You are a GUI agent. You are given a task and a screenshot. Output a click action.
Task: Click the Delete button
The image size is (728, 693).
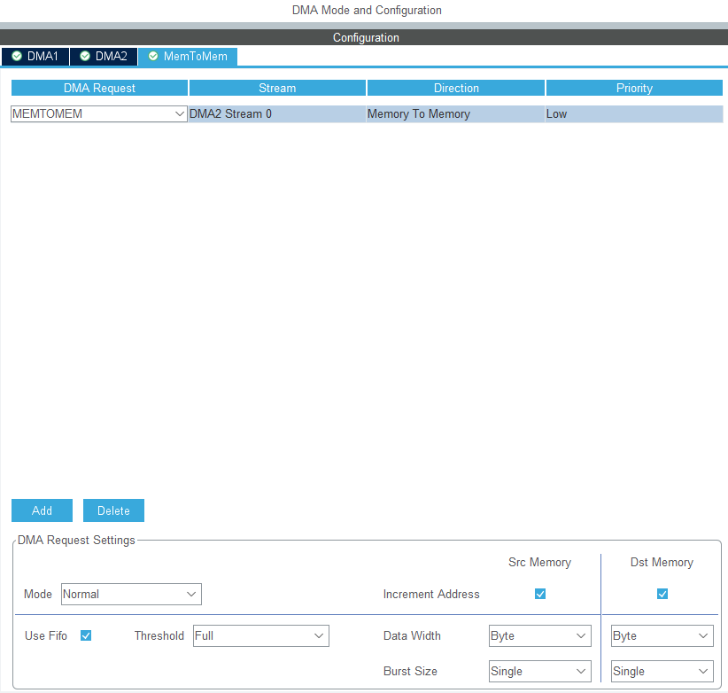[x=113, y=510]
